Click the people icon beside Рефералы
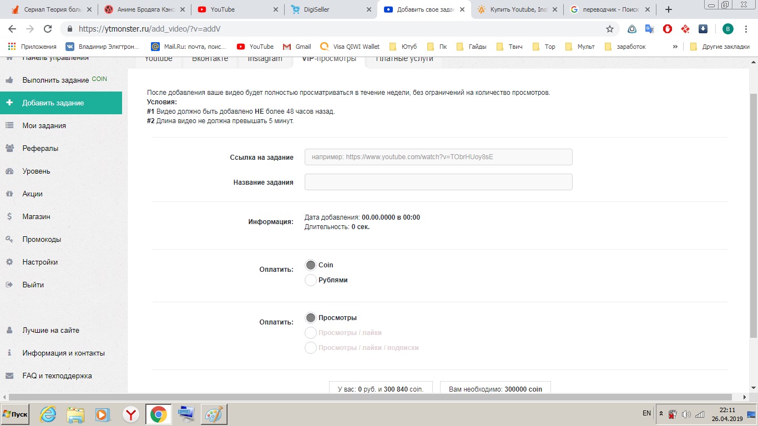 [x=9, y=148]
